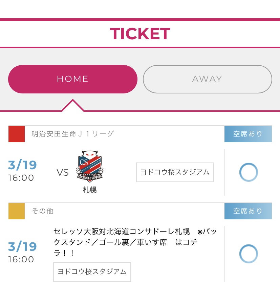Open ヨドコウ桜スタジアム venue beside the Sapporo crest
Viewport: 280px width, 283px height.
tap(175, 172)
